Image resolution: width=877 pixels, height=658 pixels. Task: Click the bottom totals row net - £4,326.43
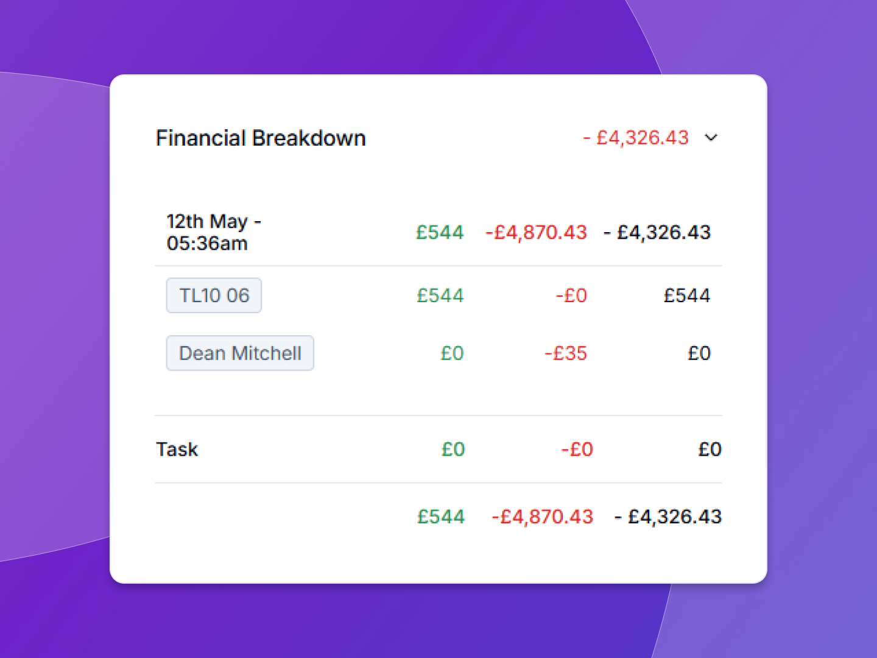coord(668,517)
